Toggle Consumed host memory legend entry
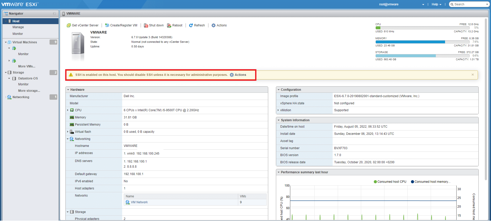This screenshot has width=491, height=223. pos(431,182)
